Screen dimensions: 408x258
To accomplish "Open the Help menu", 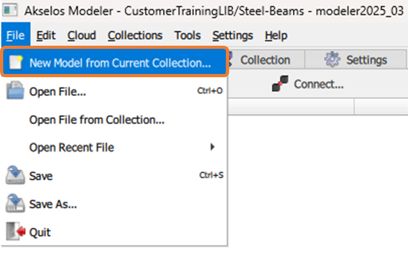I will pyautogui.click(x=276, y=35).
